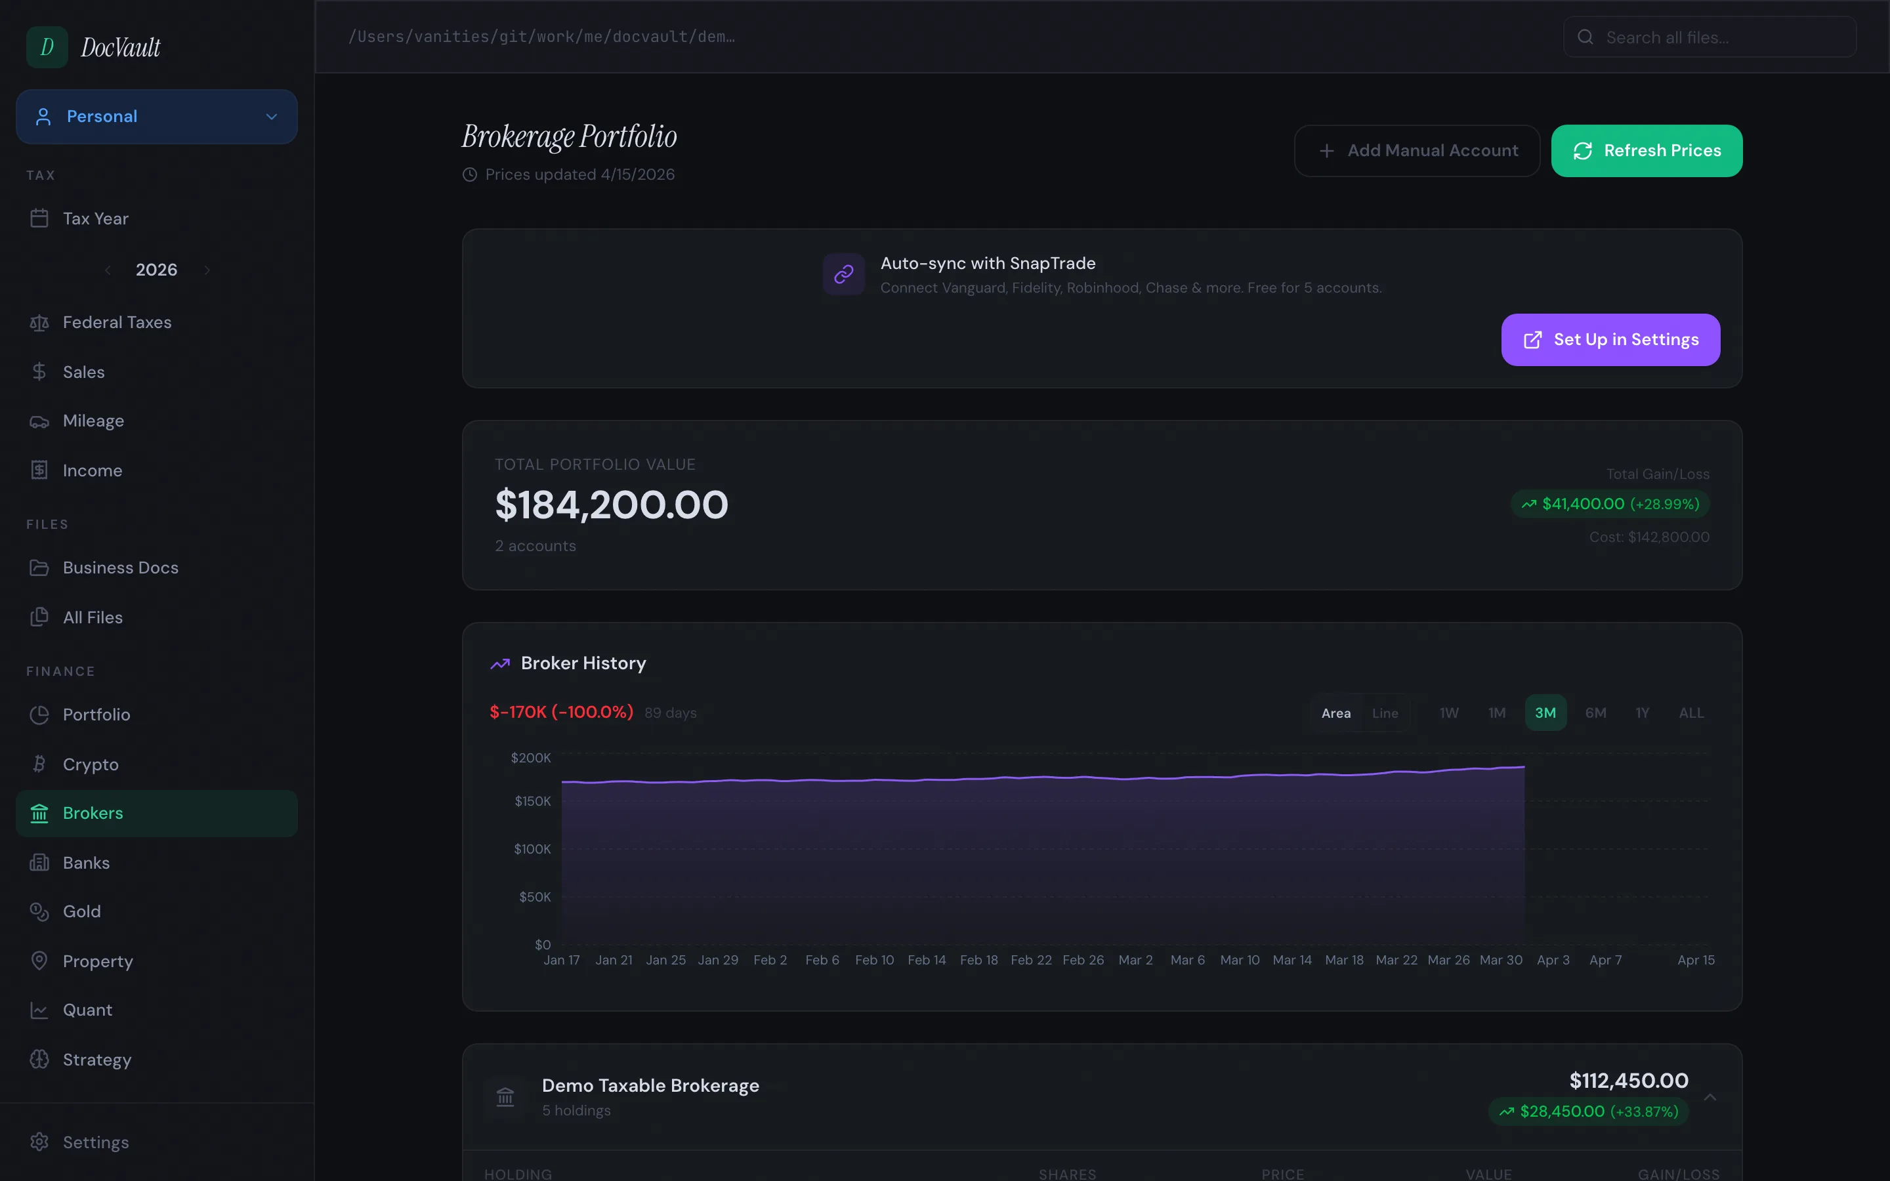Open the All Files page
1890x1181 pixels.
tap(156, 617)
